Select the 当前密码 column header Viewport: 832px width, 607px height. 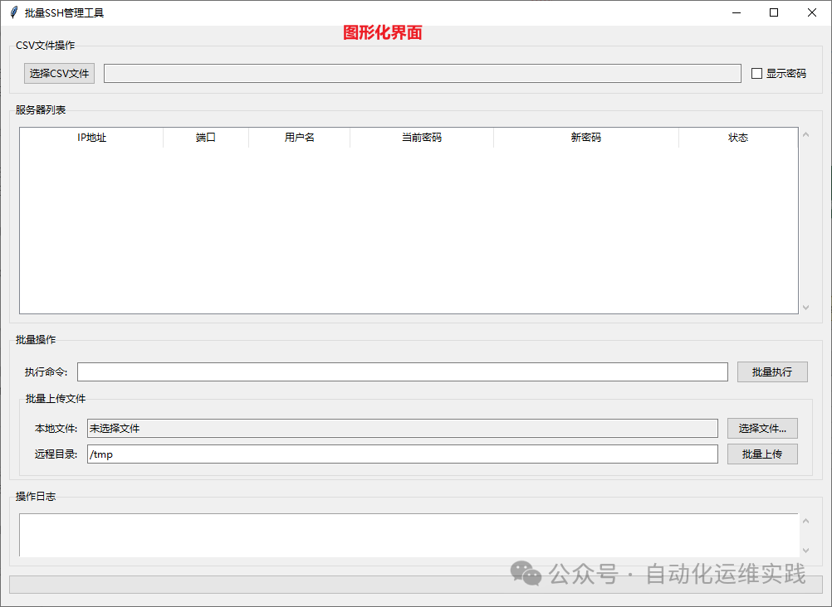(422, 138)
